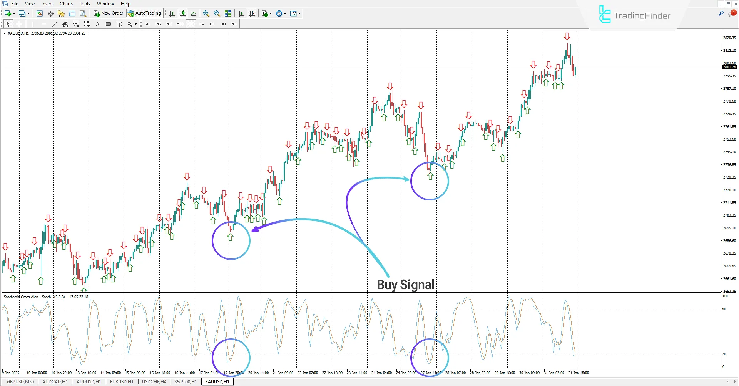Toggle AutoTrading on or off
Image resolution: width=739 pixels, height=386 pixels.
pyautogui.click(x=144, y=13)
